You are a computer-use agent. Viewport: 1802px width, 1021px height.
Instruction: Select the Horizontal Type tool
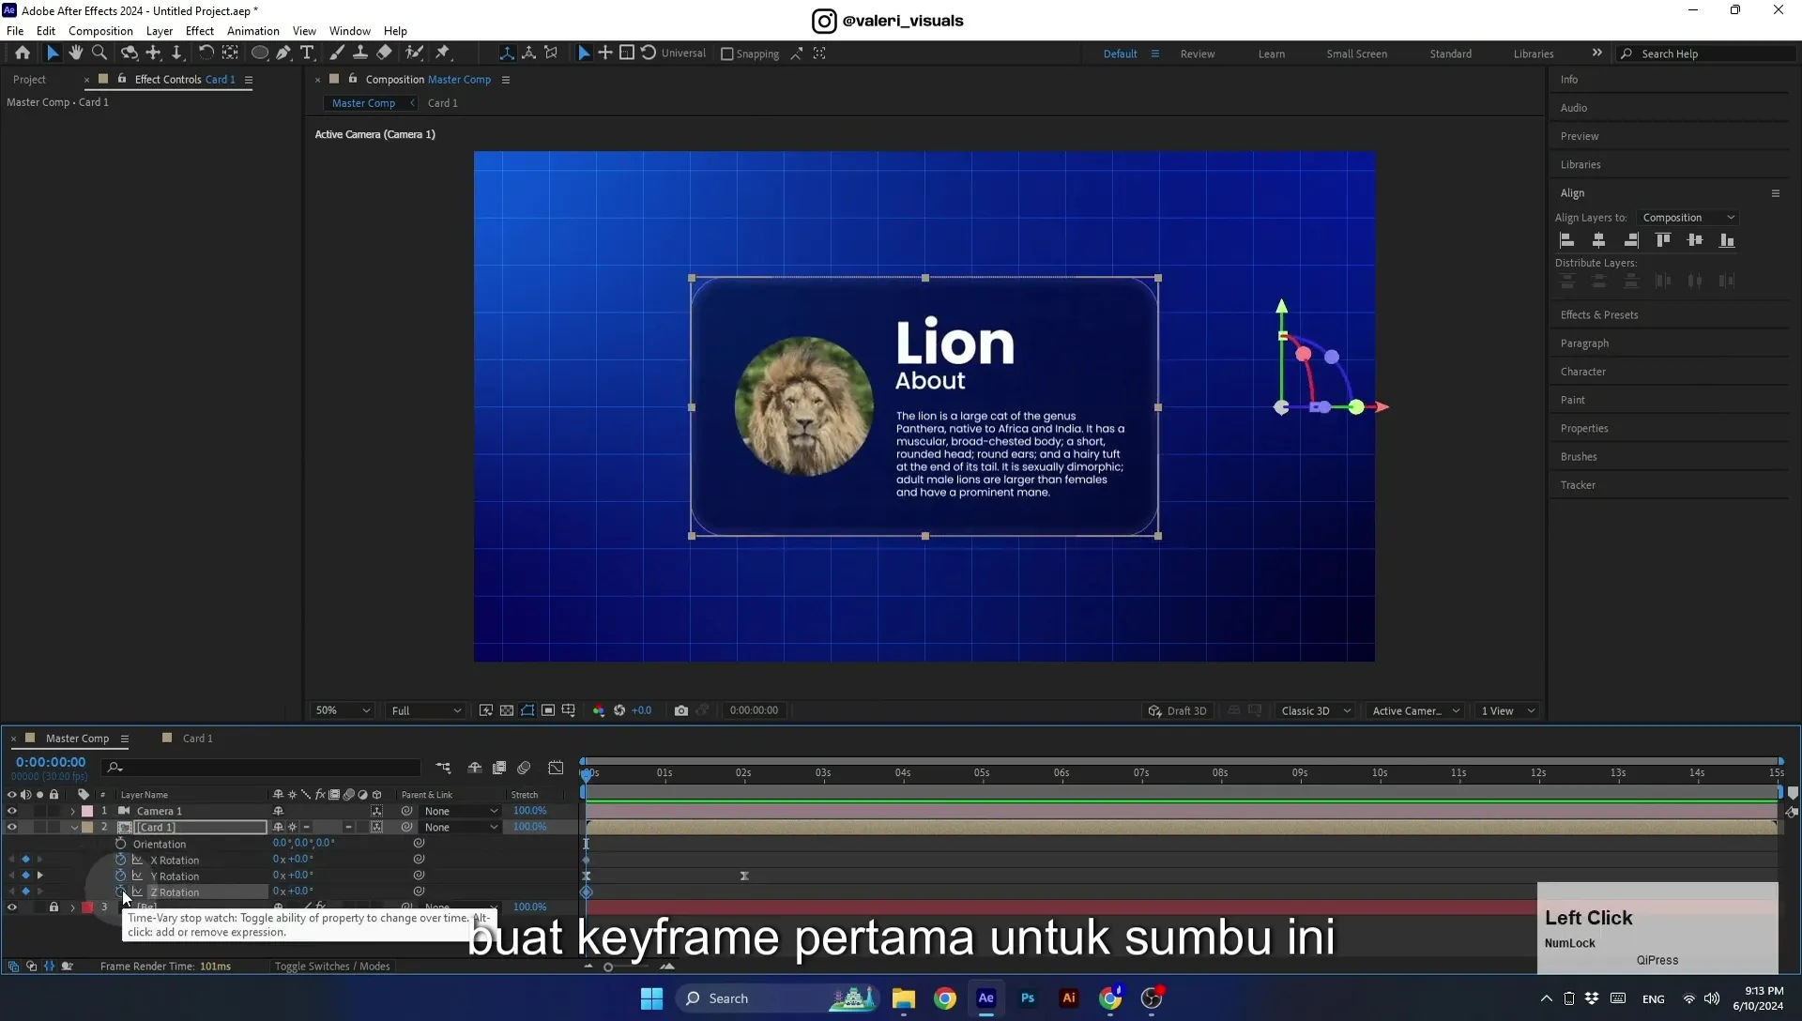(x=307, y=53)
